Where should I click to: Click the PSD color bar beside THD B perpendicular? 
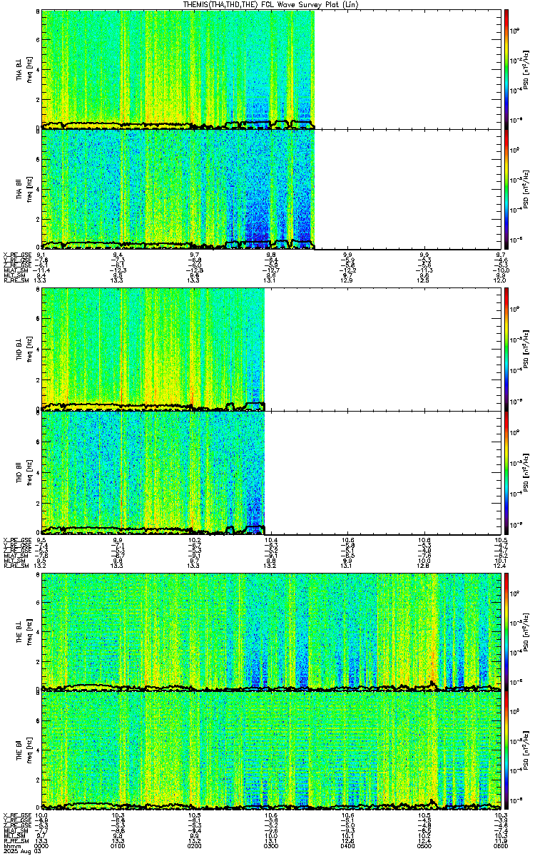click(x=506, y=350)
